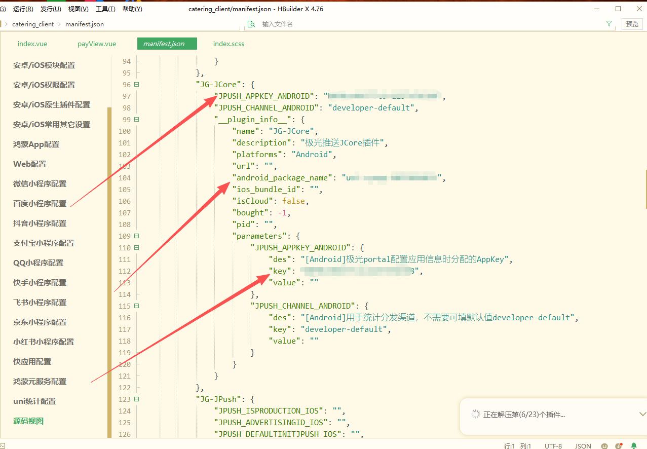The width and height of the screenshot is (647, 449).
Task: Click the download status icon with red dot
Action: click(x=619, y=446)
